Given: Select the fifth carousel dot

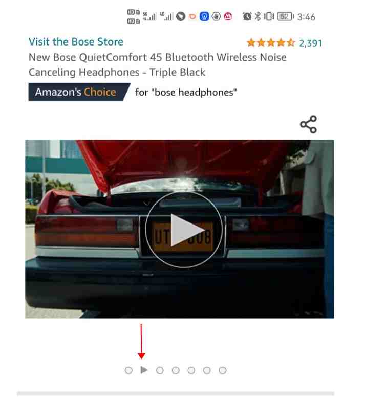Looking at the screenshot, I should 191,370.
